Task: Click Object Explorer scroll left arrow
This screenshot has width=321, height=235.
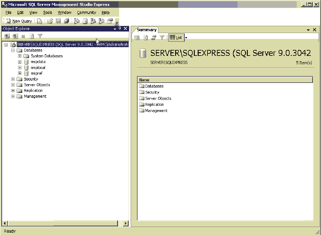Action: (x=4, y=223)
